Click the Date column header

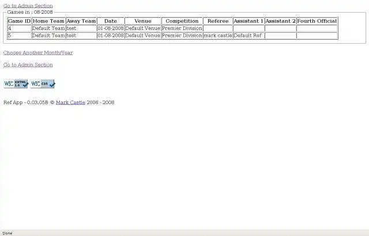(111, 21)
